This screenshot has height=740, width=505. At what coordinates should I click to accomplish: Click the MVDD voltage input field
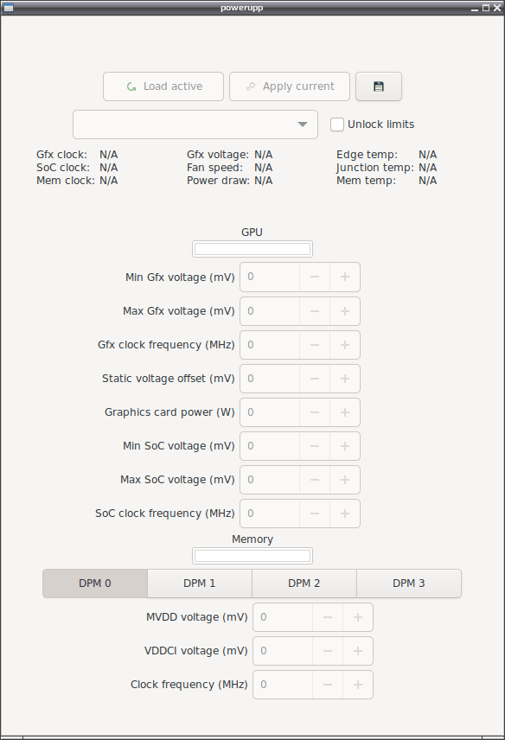[283, 617]
